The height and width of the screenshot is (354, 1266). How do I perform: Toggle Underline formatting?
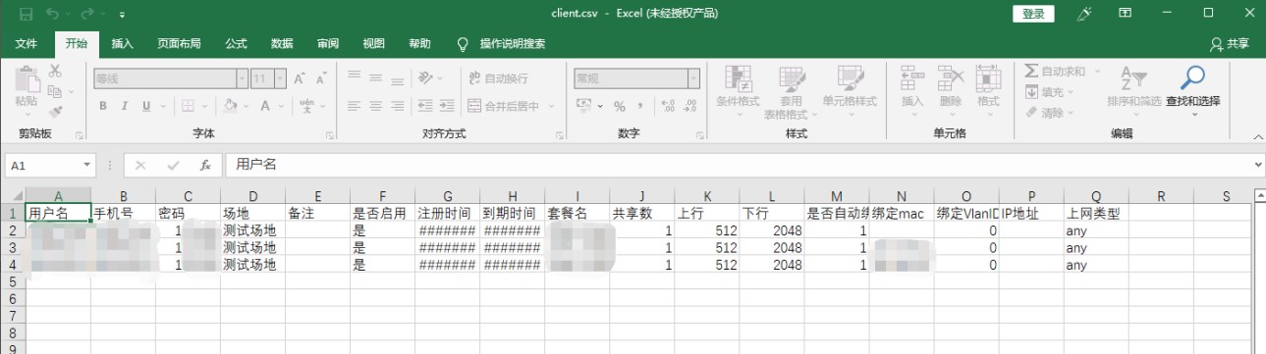pyautogui.click(x=146, y=106)
